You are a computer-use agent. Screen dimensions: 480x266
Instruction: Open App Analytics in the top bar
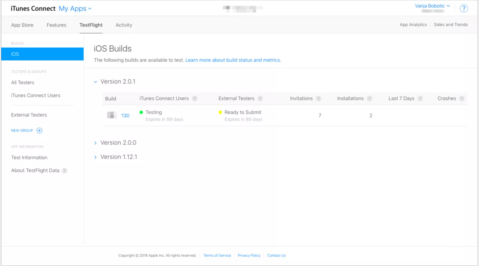[413, 24]
